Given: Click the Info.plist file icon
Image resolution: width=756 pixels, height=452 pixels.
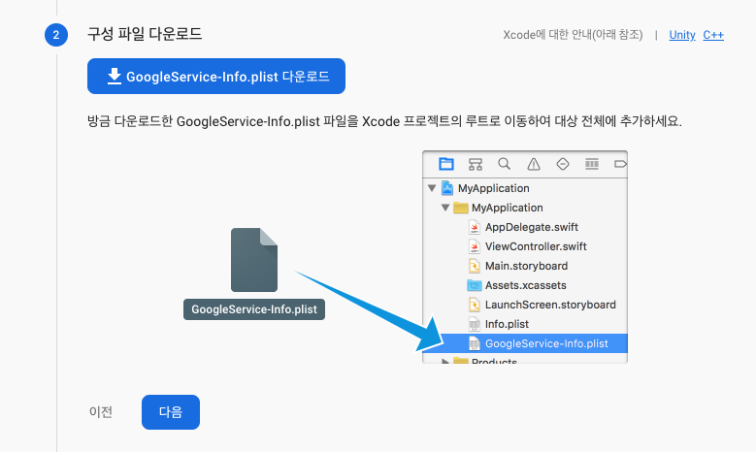Looking at the screenshot, I should (475, 324).
